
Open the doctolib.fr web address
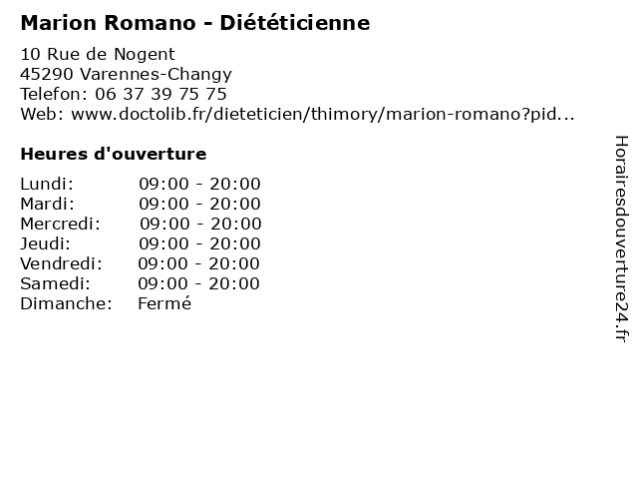323,114
